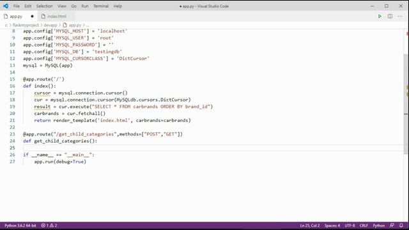The image size is (409, 230).
Task: Open the Edit menu
Action: [27, 6]
